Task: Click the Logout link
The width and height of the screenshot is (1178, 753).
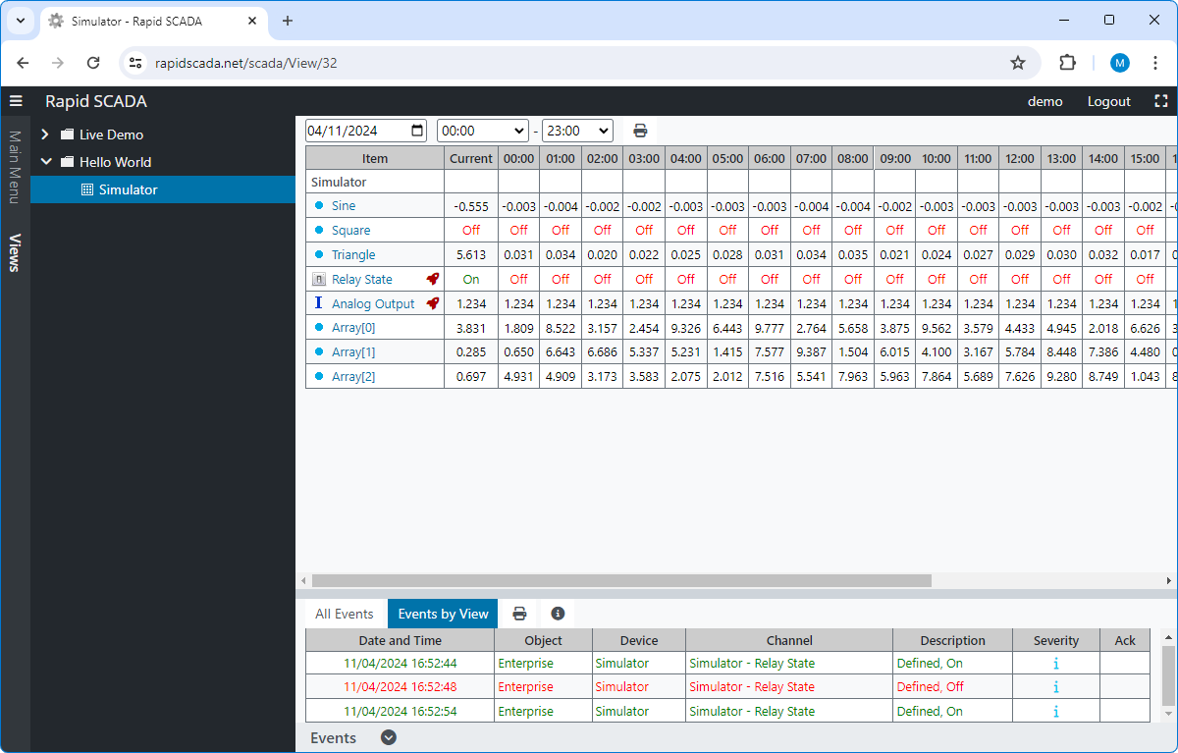Action: tap(1109, 101)
